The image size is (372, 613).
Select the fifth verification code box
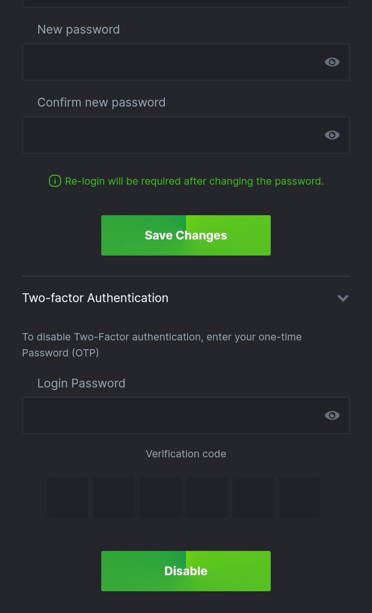(253, 498)
